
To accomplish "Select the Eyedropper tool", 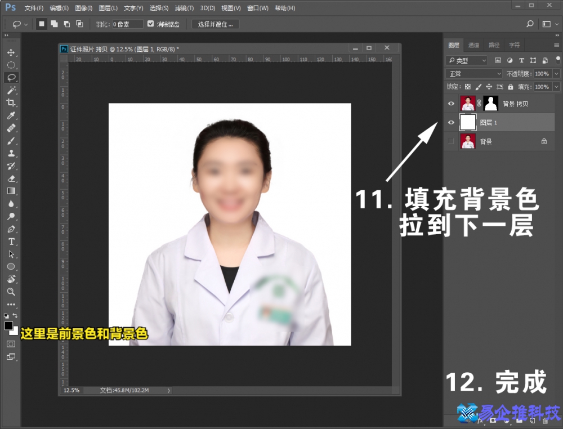I will pyautogui.click(x=11, y=116).
